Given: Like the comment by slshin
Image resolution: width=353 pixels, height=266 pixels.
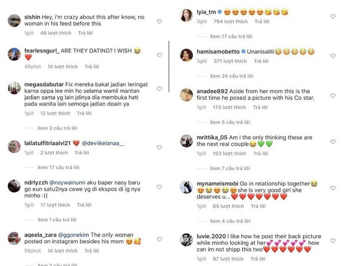Looking at the screenshot, I should [x=159, y=21].
